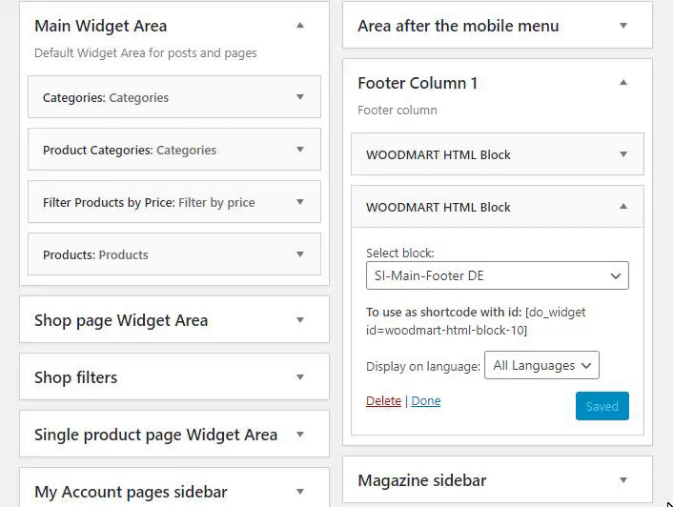Click the Main Widget Area title
Viewport: 673px width, 507px height.
pos(100,27)
